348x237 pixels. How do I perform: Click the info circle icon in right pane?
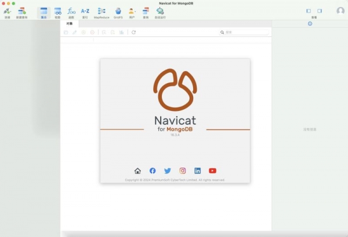point(310,24)
